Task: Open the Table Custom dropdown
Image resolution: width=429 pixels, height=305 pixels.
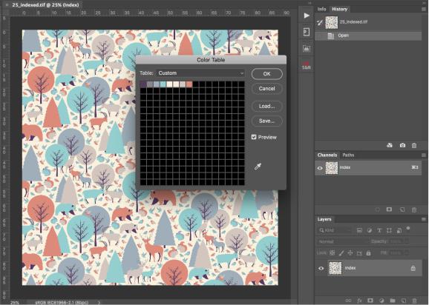Action: [x=200, y=73]
